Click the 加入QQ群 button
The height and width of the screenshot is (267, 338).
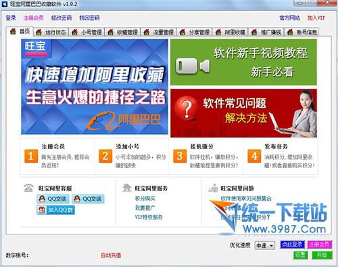click(55, 210)
